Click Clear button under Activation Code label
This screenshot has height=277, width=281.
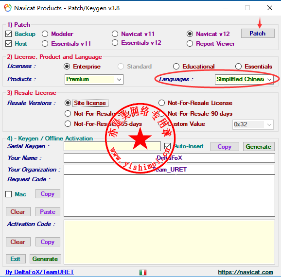pos(18,242)
